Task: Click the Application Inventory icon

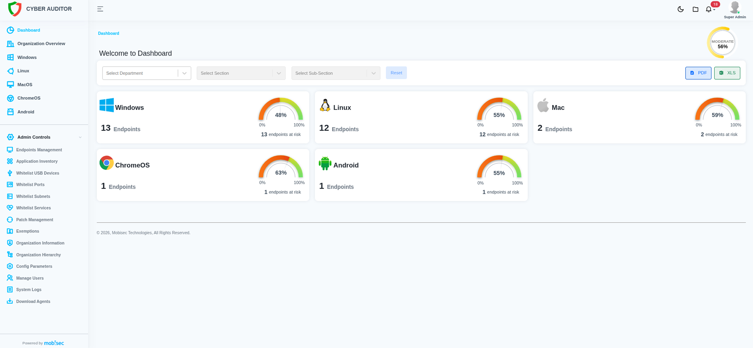Action: [x=10, y=161]
